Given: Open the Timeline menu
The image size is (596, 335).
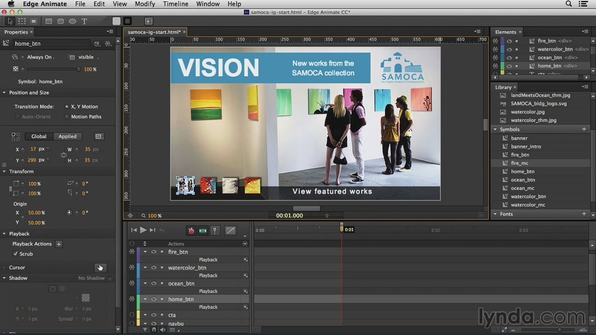Looking at the screenshot, I should [x=176, y=4].
